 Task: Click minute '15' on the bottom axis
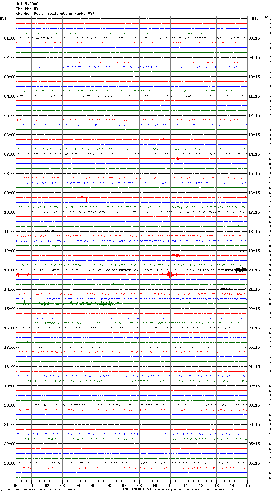(247, 485)
